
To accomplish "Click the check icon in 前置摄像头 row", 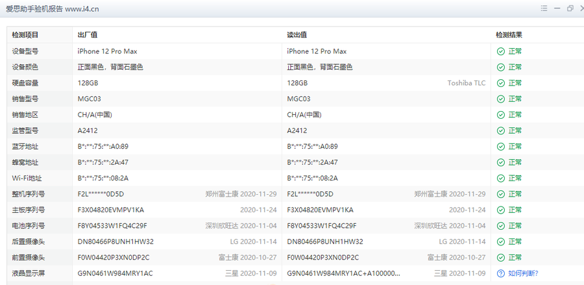I will [x=501, y=258].
